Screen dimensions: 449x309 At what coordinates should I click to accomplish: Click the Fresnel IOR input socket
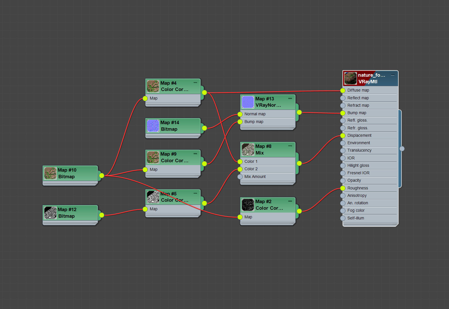point(343,173)
